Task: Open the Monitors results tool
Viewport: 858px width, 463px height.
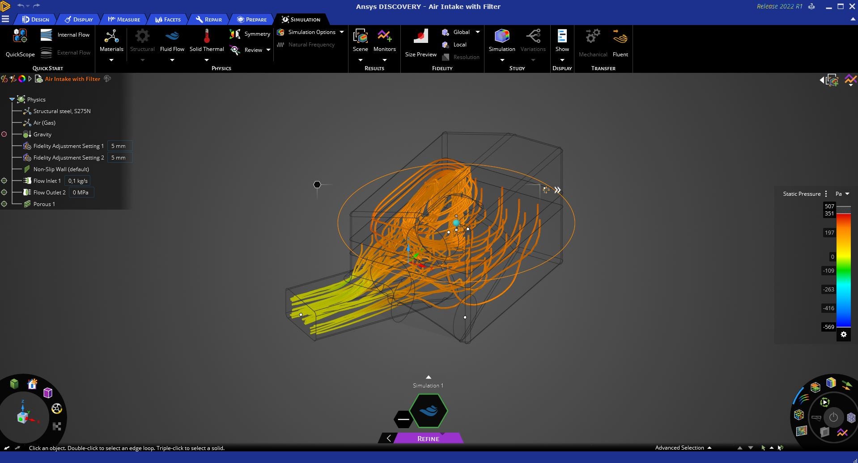Action: pos(384,40)
